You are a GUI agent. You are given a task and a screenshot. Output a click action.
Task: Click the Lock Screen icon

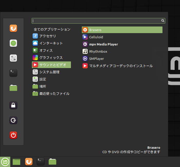point(13,105)
